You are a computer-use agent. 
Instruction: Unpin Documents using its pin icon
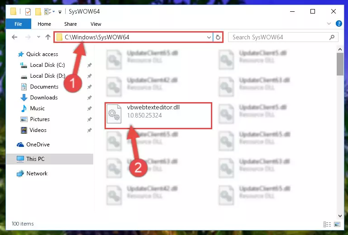coord(89,87)
